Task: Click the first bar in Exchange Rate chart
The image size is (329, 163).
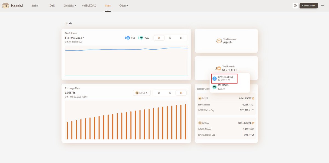Action: click(x=67, y=130)
